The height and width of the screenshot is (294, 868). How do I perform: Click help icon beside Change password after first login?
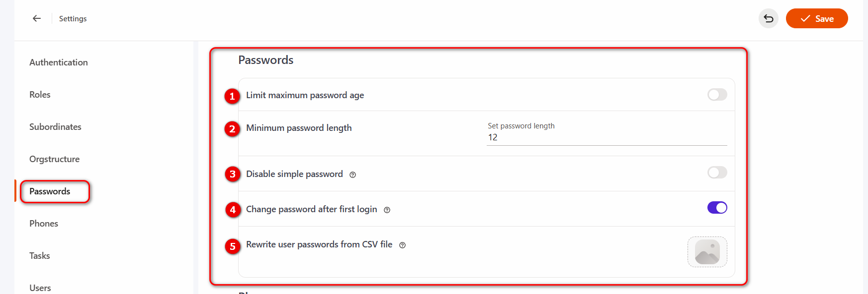click(387, 210)
